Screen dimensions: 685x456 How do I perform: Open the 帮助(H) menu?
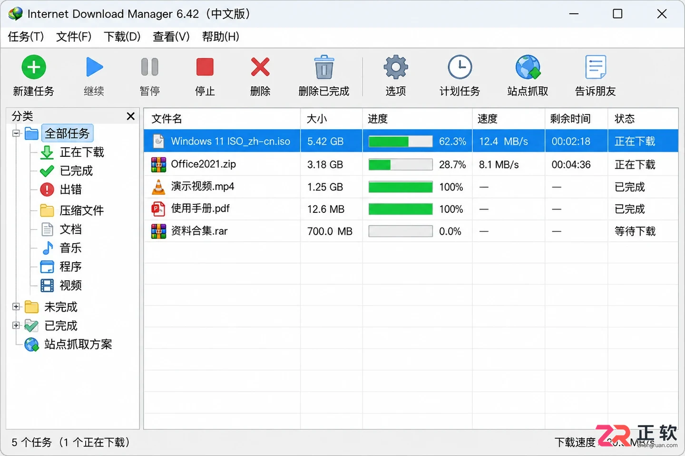coord(221,37)
